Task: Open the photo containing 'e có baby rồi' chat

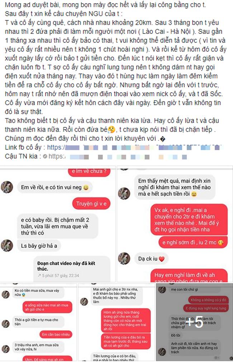Action: [x=57, y=224]
